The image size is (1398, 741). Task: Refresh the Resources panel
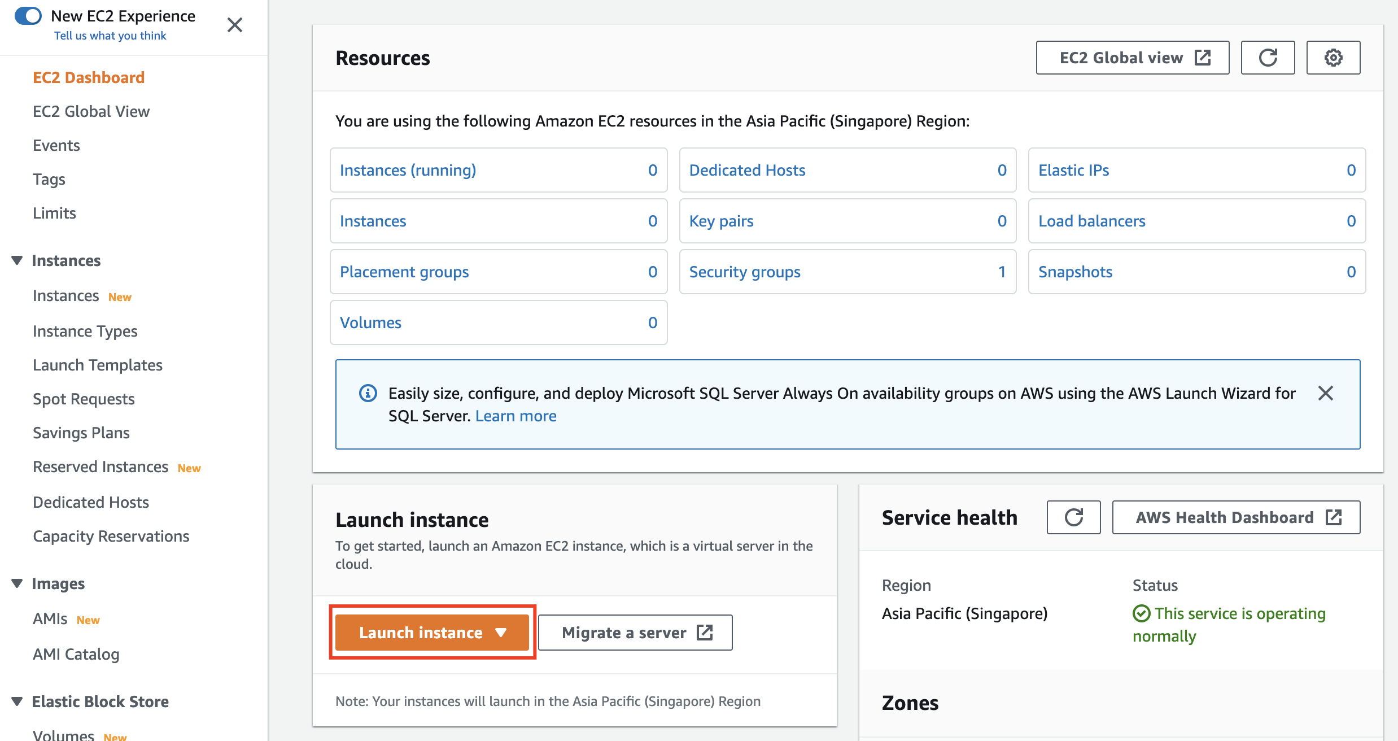[x=1268, y=58]
